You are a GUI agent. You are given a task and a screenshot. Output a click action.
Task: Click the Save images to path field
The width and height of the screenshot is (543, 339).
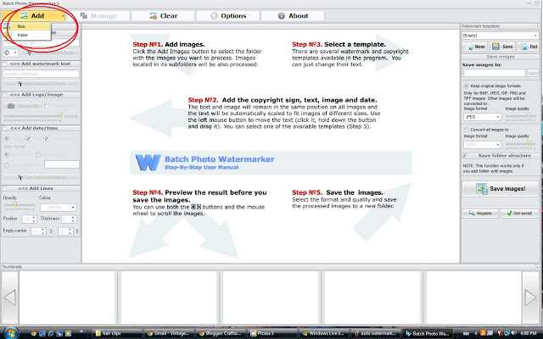click(x=494, y=73)
